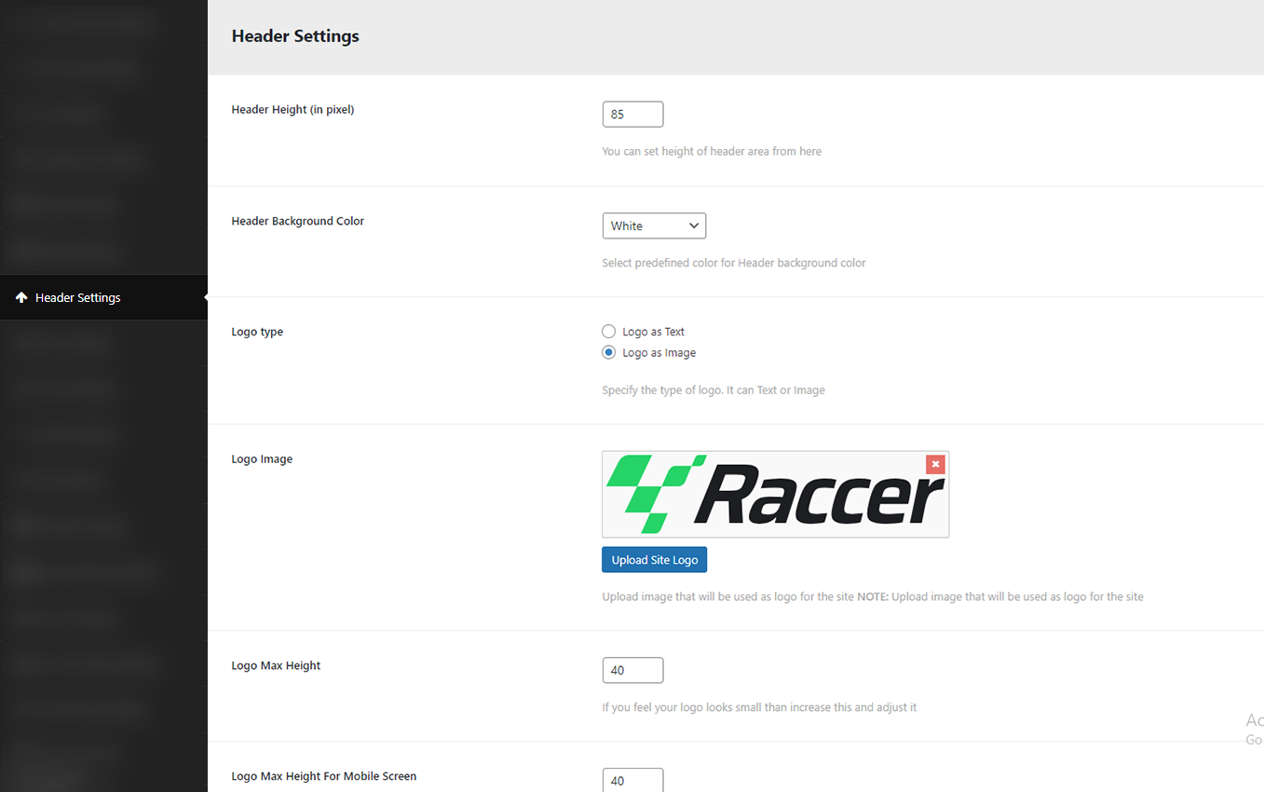Remove the logo image with the red X

(935, 464)
